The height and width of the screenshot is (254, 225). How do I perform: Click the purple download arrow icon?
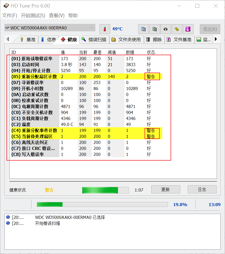pos(188,29)
